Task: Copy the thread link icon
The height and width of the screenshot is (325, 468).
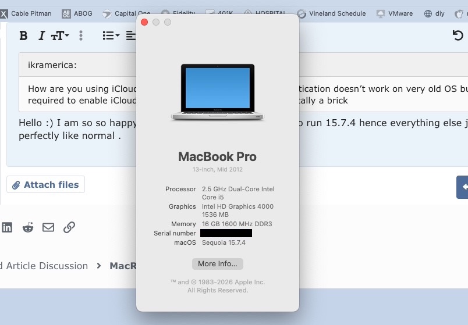Action: [x=69, y=227]
